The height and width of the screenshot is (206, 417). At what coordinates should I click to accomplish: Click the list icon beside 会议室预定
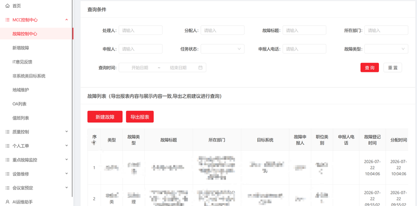[x=7, y=188]
